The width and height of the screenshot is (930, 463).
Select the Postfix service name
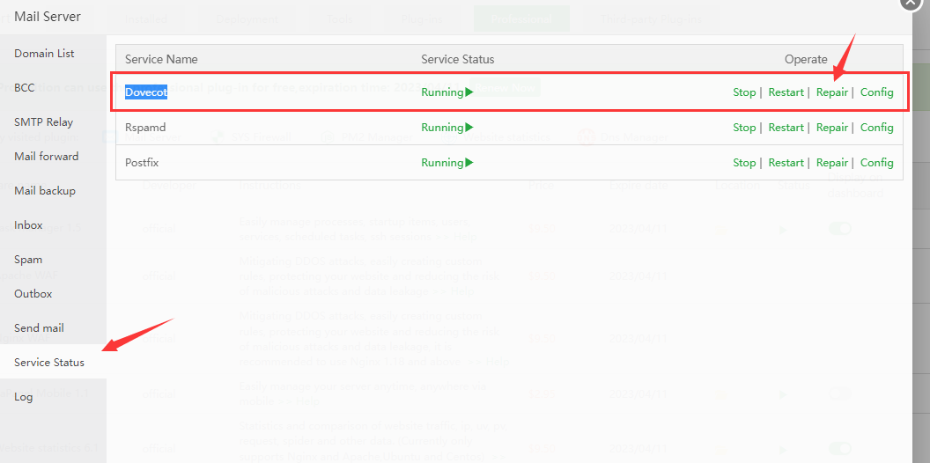[x=142, y=163]
